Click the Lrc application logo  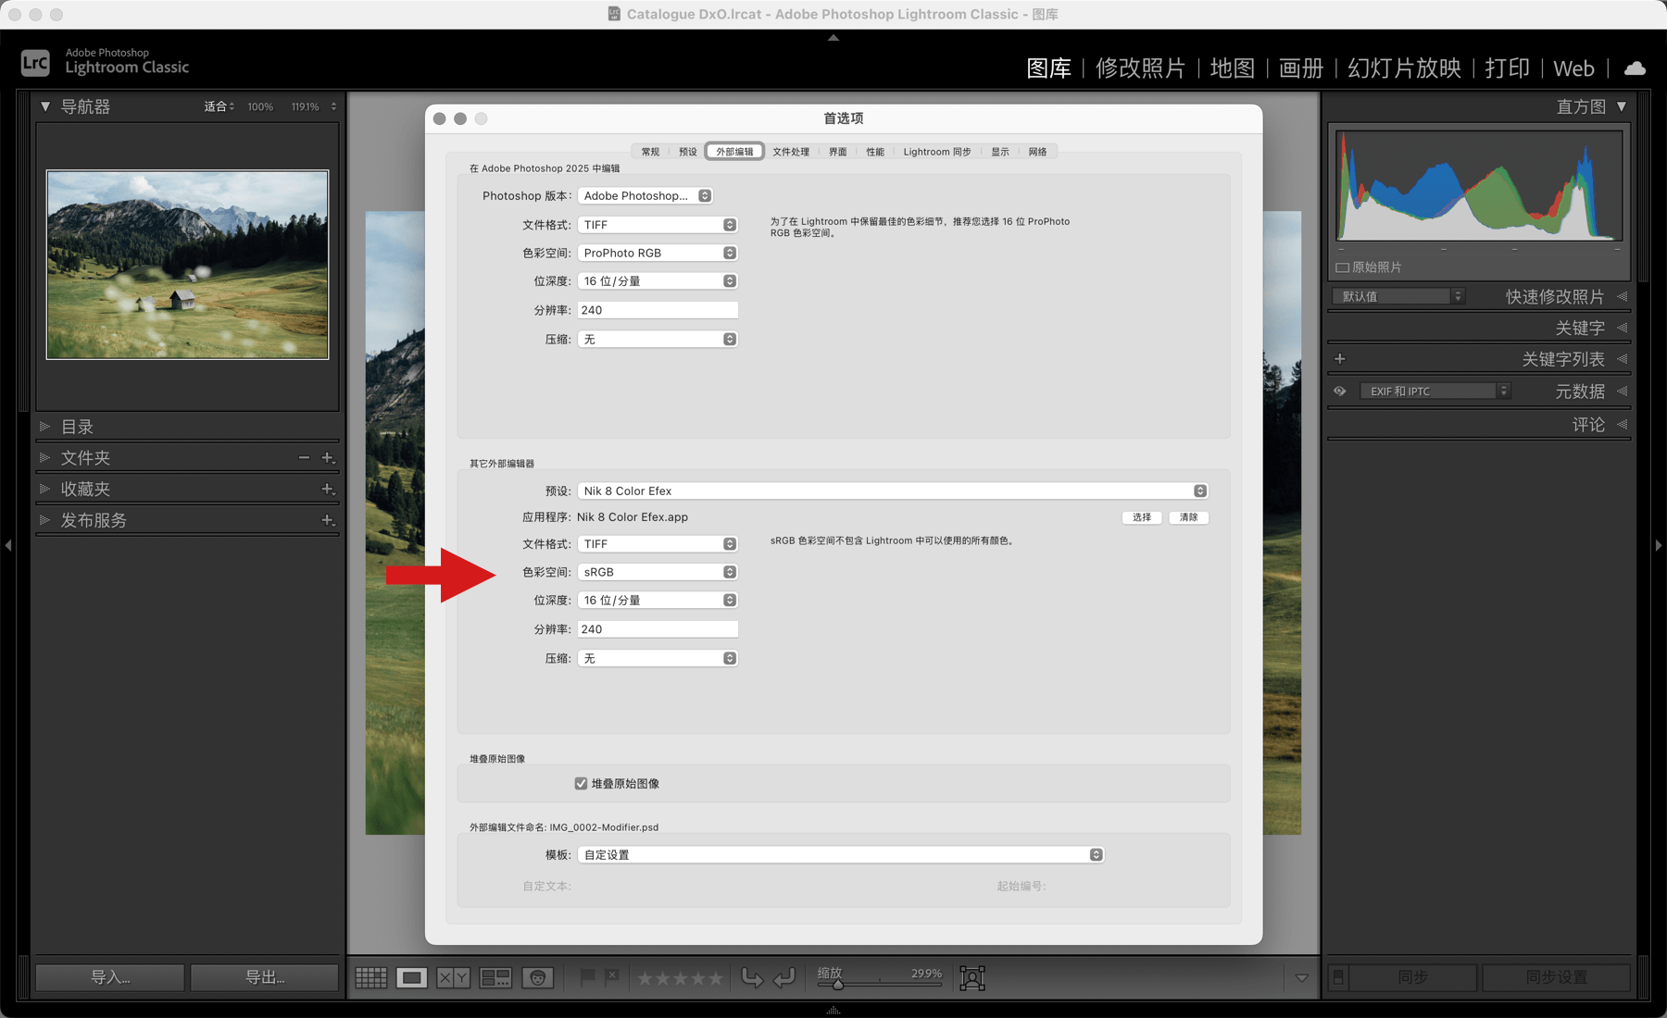pos(35,63)
